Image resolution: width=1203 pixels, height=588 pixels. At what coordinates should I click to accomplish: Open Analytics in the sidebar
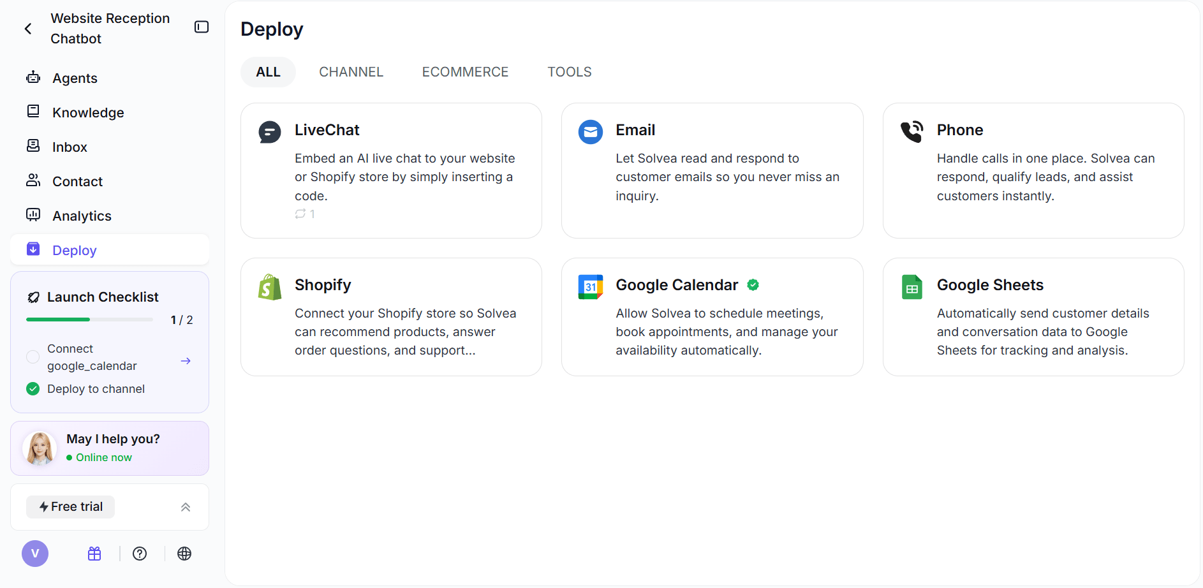coord(82,216)
